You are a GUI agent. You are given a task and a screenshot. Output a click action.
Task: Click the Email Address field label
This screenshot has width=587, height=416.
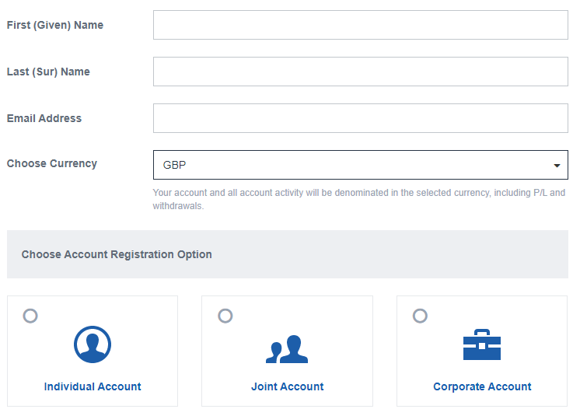point(44,118)
